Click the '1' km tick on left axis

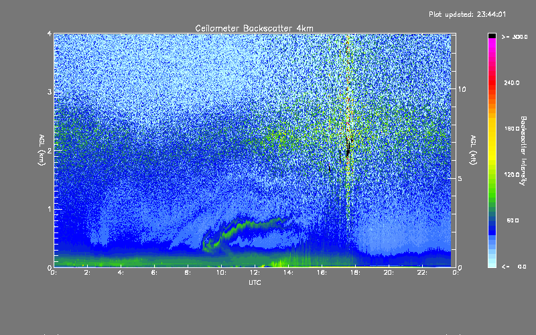coord(50,209)
